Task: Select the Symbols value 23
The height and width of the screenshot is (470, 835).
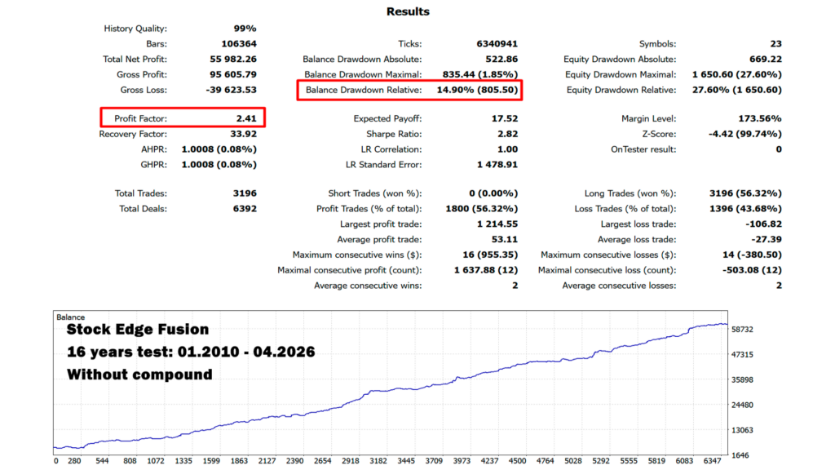Action: 776,44
